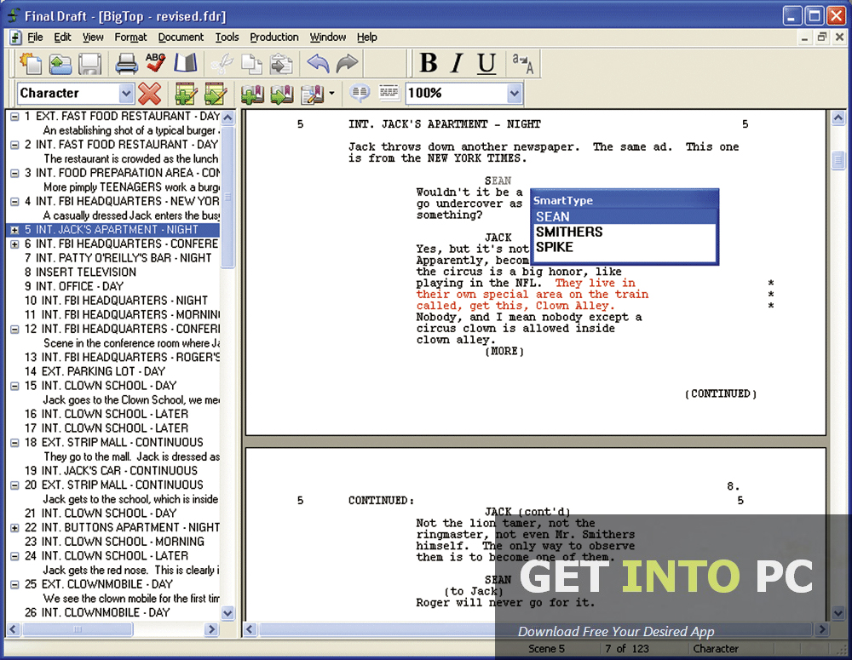
Task: Click the pencil script note icon
Action: (312, 94)
